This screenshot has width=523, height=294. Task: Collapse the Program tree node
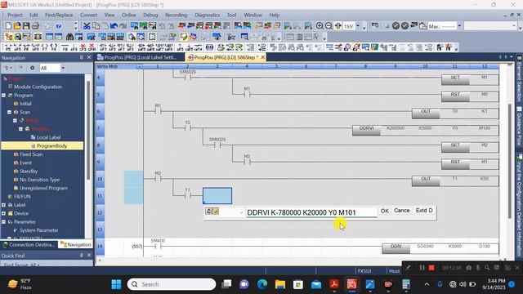(3, 96)
